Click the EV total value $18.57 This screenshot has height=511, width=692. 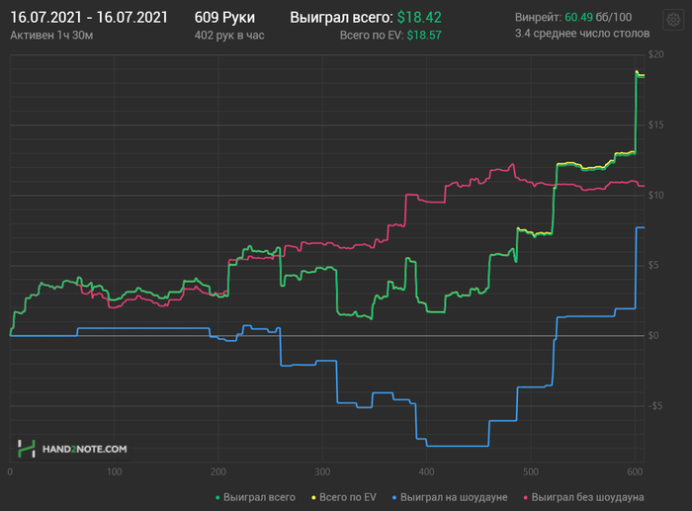424,36
